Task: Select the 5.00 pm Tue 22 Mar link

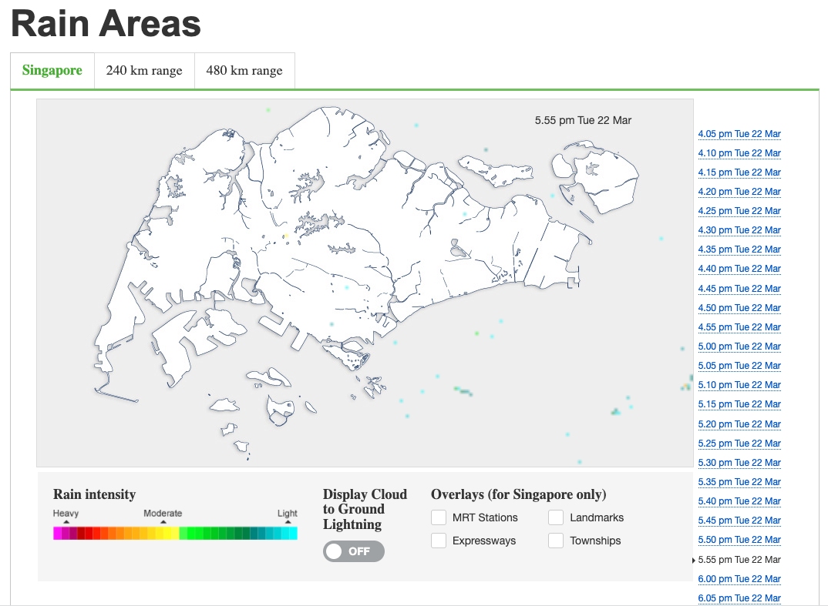Action: [x=739, y=347]
